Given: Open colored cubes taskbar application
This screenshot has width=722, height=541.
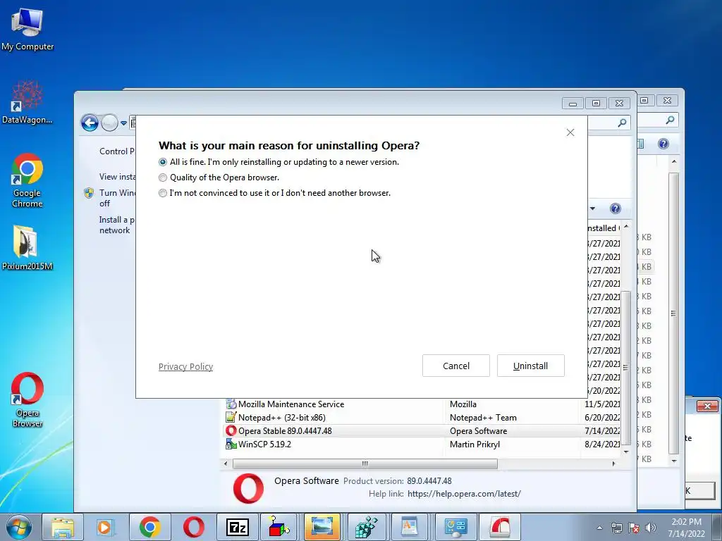Looking at the screenshot, I should [x=280, y=527].
